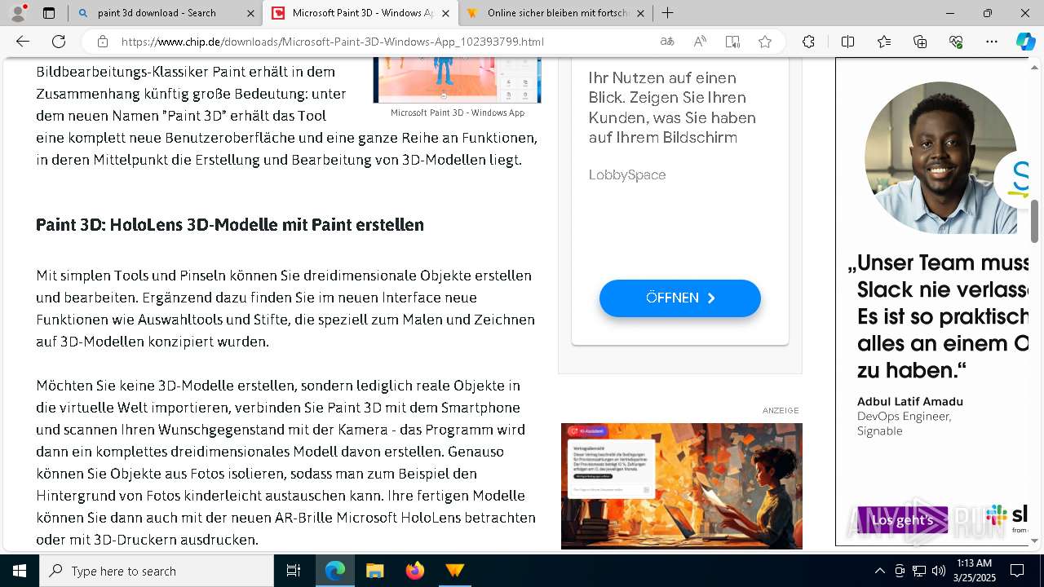
Task: Open Microsoft Edge from the taskbar
Action: pos(335,571)
